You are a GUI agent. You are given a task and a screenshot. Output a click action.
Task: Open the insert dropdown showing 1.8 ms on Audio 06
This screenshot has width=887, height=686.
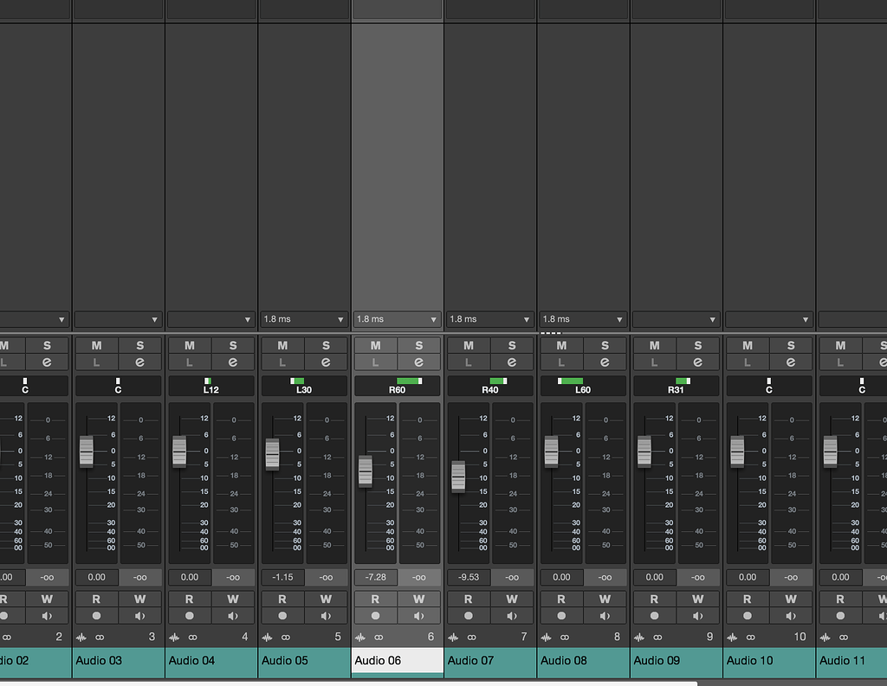397,319
